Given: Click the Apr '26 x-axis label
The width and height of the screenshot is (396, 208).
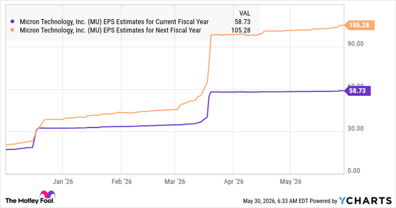Looking at the screenshot, I should pyautogui.click(x=234, y=182).
